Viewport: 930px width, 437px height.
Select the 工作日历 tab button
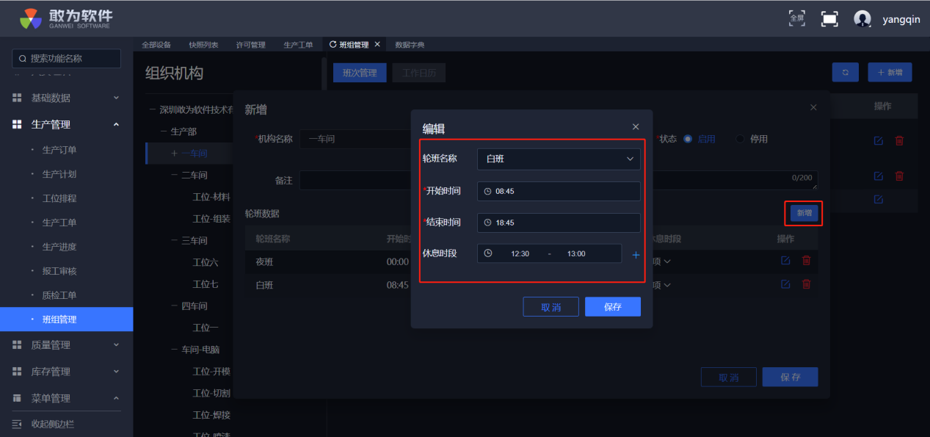419,73
